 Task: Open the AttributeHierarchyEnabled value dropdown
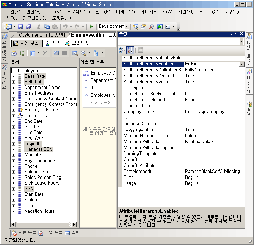pyautogui.click(x=241, y=64)
